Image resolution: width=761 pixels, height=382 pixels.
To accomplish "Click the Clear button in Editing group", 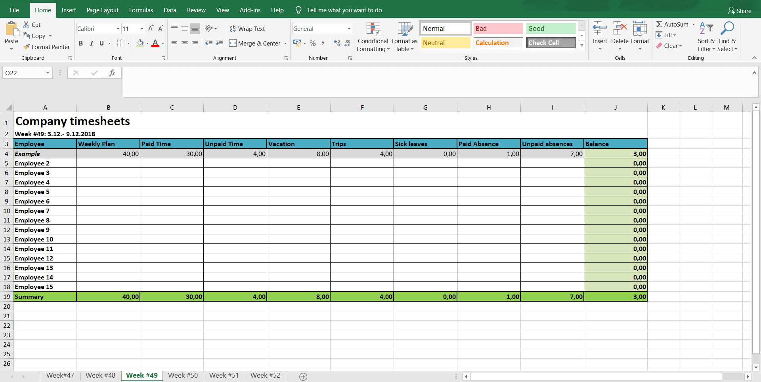I will (x=669, y=46).
